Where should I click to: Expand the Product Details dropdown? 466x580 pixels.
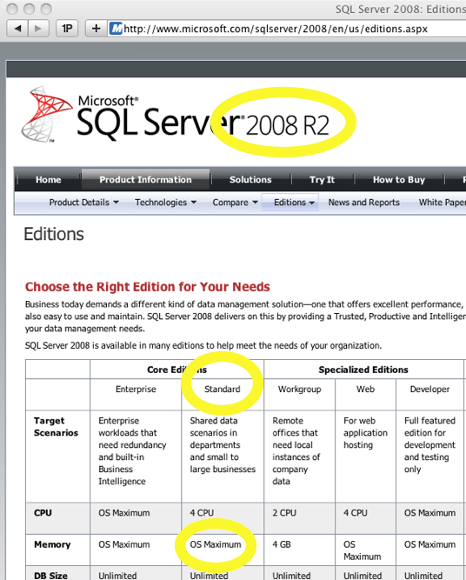tap(84, 203)
